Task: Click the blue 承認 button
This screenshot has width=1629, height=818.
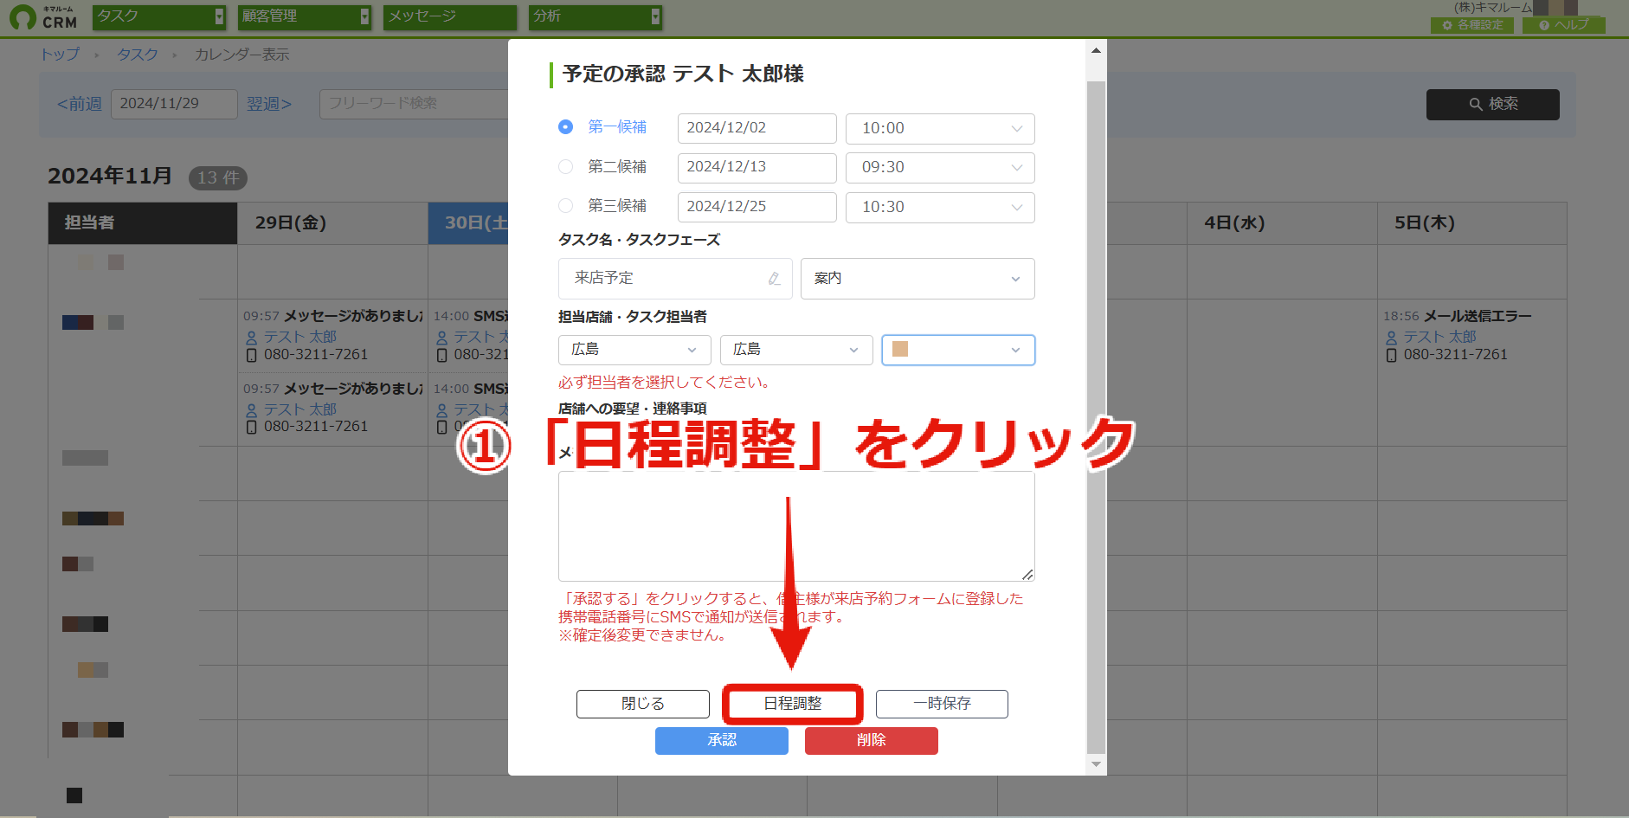Action: (722, 740)
